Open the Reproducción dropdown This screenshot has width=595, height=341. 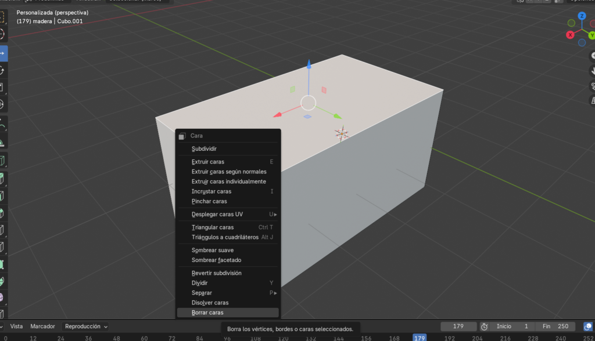tap(86, 327)
